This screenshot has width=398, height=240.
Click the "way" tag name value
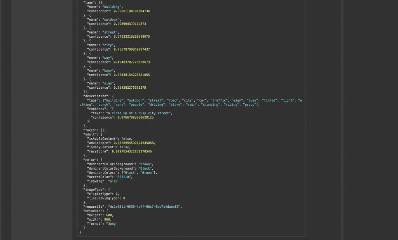[107, 58]
